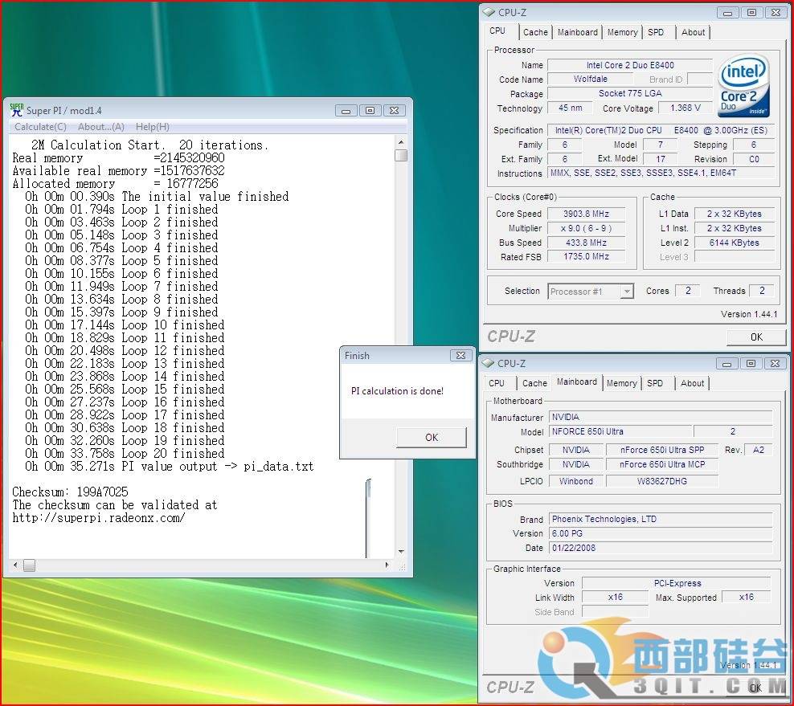The height and width of the screenshot is (706, 794).
Task: Switch to Memory tab in upper CPU-Z
Action: point(622,32)
